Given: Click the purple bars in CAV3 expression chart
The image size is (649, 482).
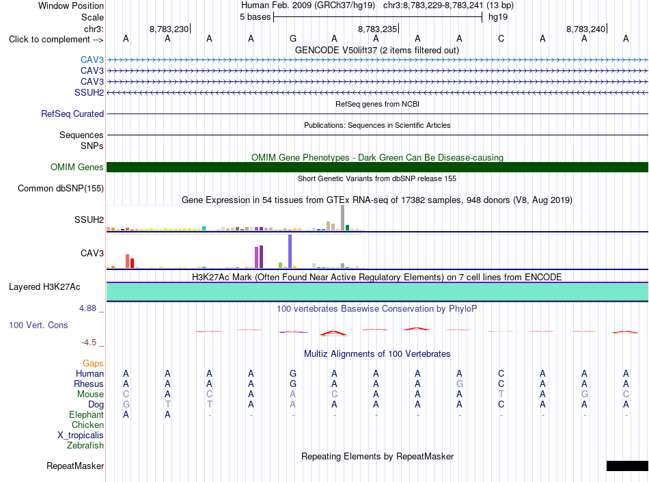Looking at the screenshot, I should pos(259,257).
